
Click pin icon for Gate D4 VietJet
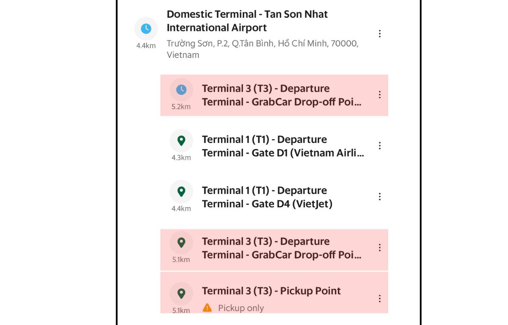(x=181, y=192)
